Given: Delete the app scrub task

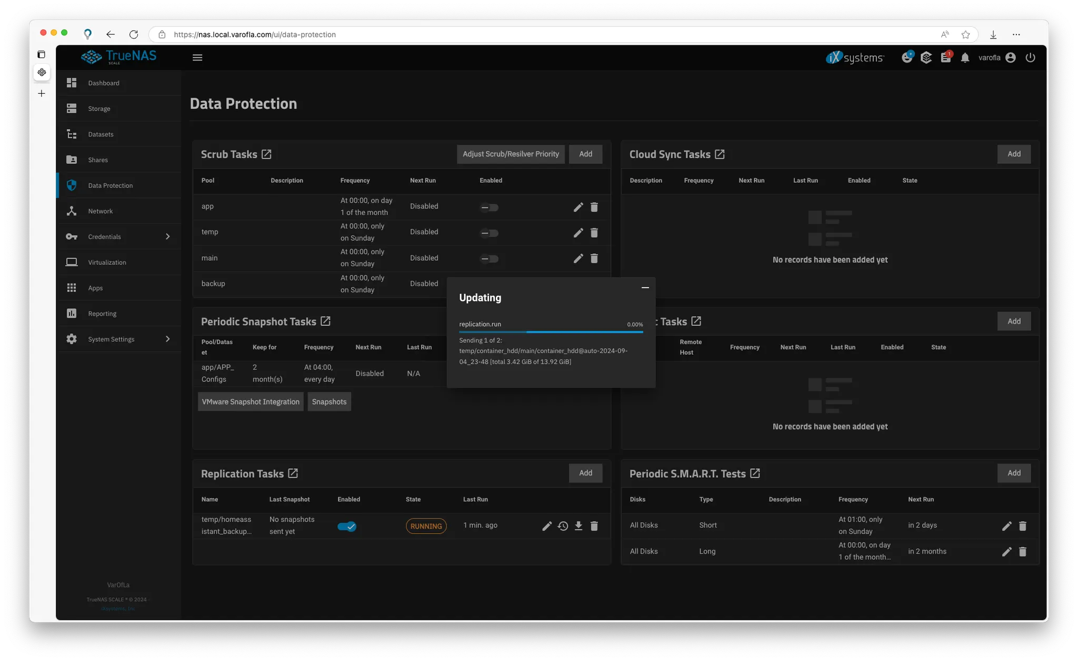Looking at the screenshot, I should click(594, 207).
